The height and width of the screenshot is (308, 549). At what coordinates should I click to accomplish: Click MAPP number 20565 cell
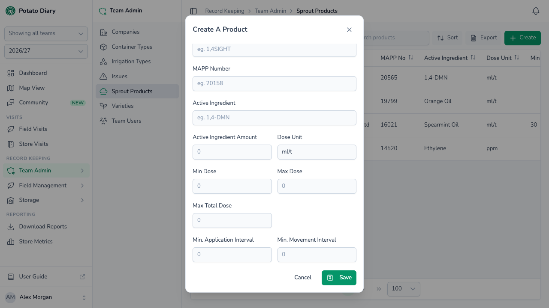(389, 78)
